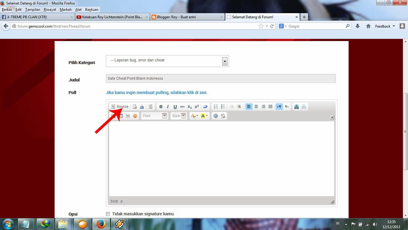Open the Markah menu
Image resolution: width=408 pixels, height=230 pixels.
pos(66,10)
